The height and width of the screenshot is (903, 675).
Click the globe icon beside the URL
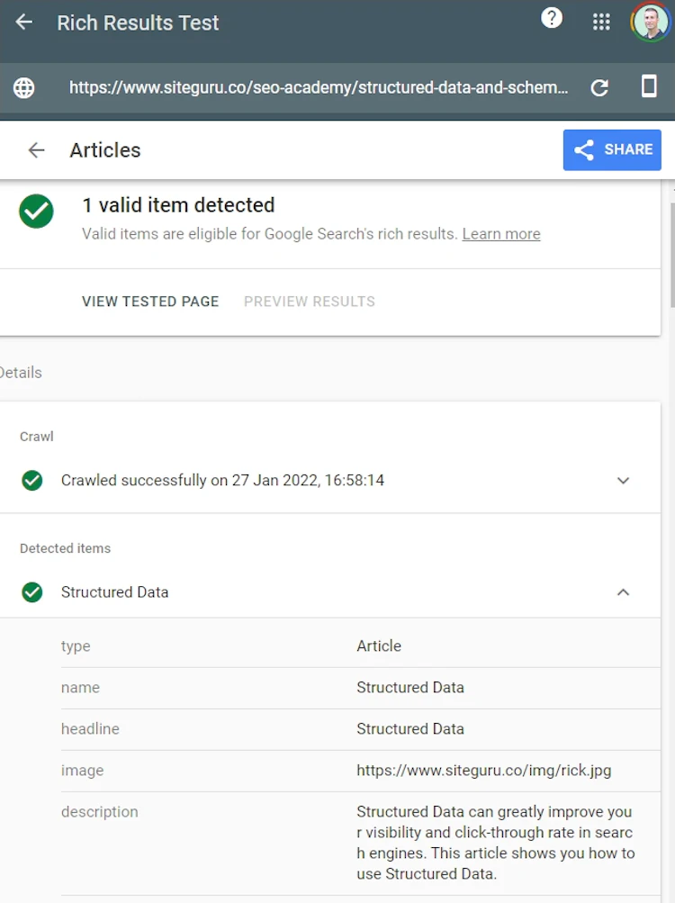(x=23, y=87)
